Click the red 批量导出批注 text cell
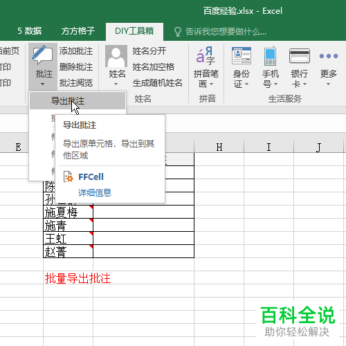 [78, 278]
